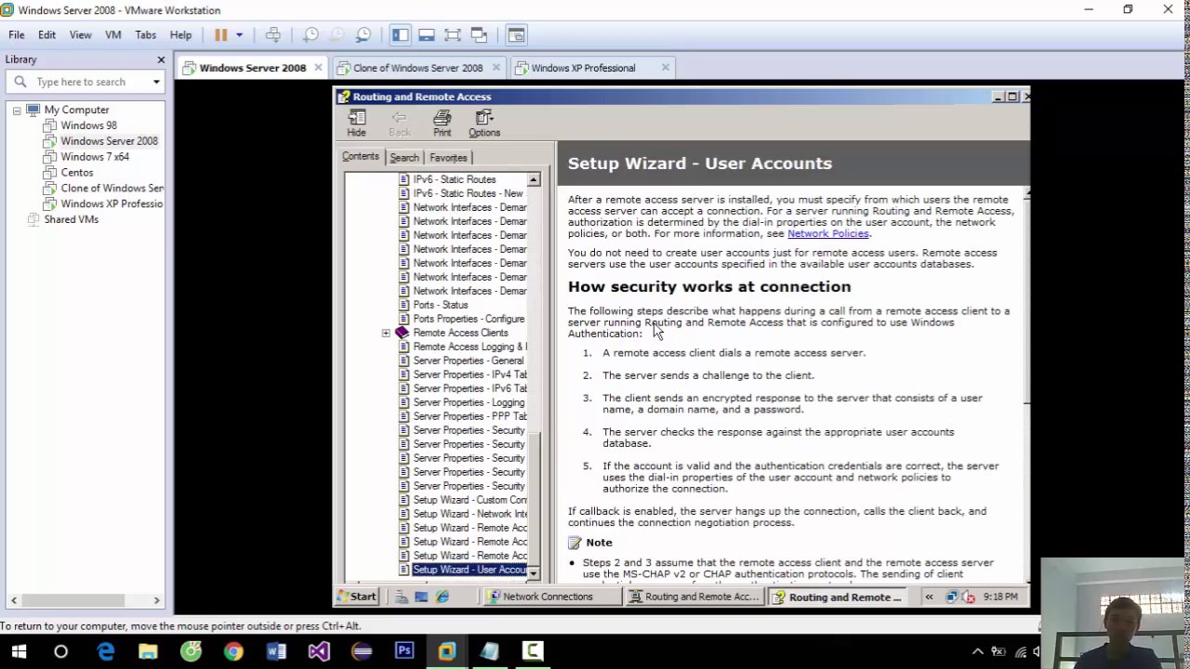Click the console view icon in VMware toolbar
This screenshot has height=669, width=1190.
click(517, 34)
